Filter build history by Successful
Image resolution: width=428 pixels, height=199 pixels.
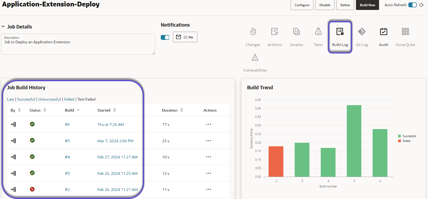click(26, 99)
